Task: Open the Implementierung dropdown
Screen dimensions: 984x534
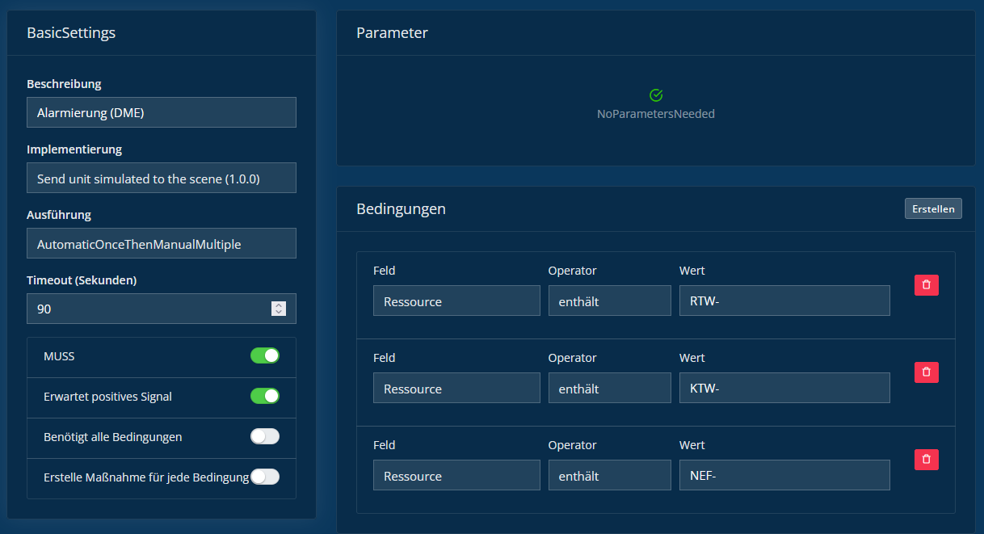Action: (x=162, y=179)
